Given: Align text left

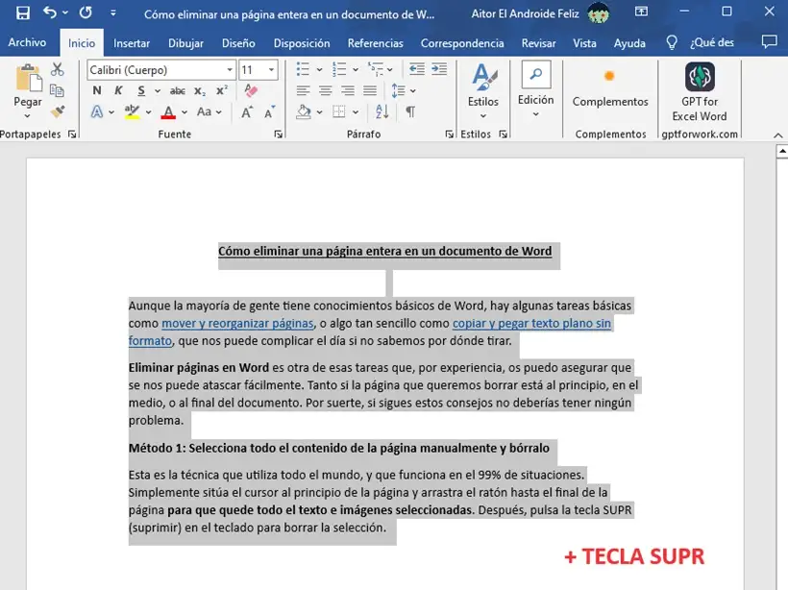Looking at the screenshot, I should point(303,90).
